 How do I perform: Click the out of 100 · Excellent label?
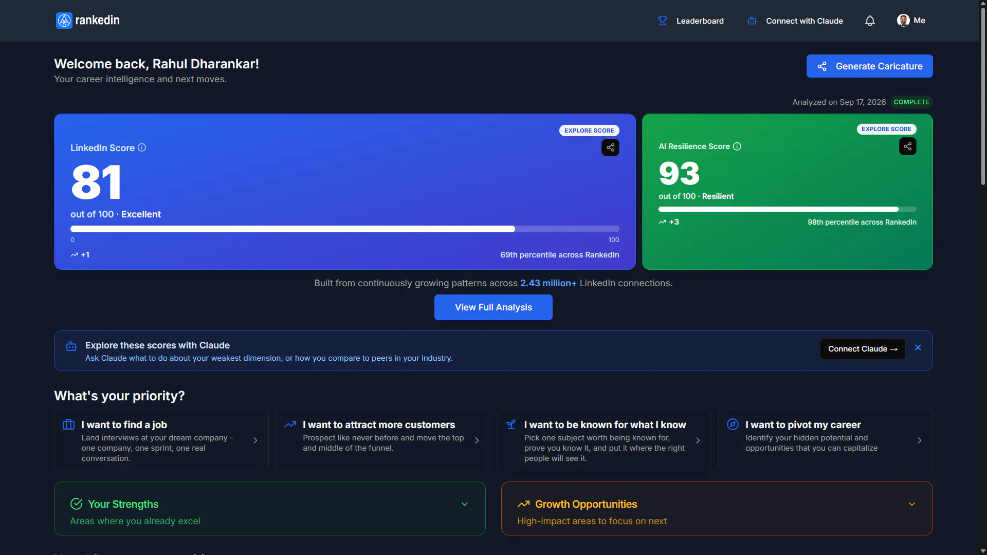(116, 214)
